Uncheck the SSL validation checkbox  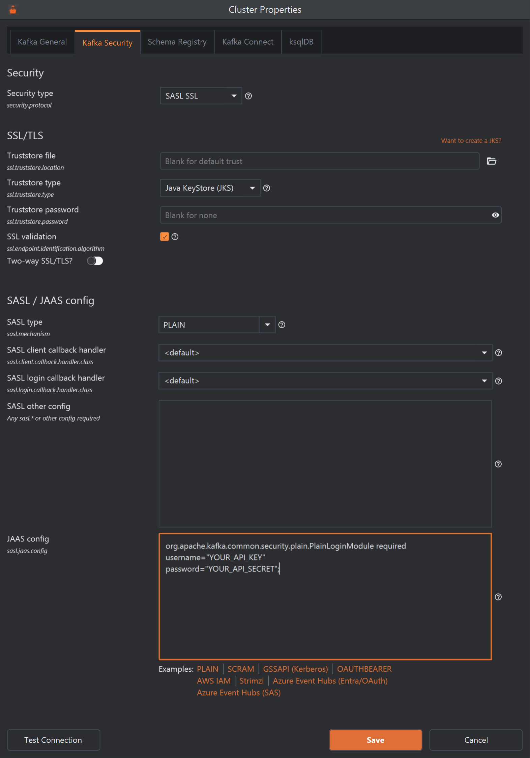pyautogui.click(x=165, y=237)
